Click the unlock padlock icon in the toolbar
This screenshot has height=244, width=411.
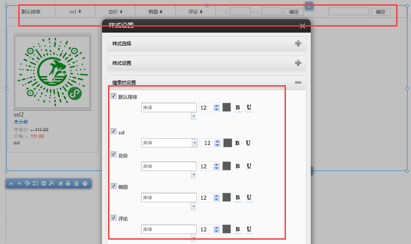(68, 184)
